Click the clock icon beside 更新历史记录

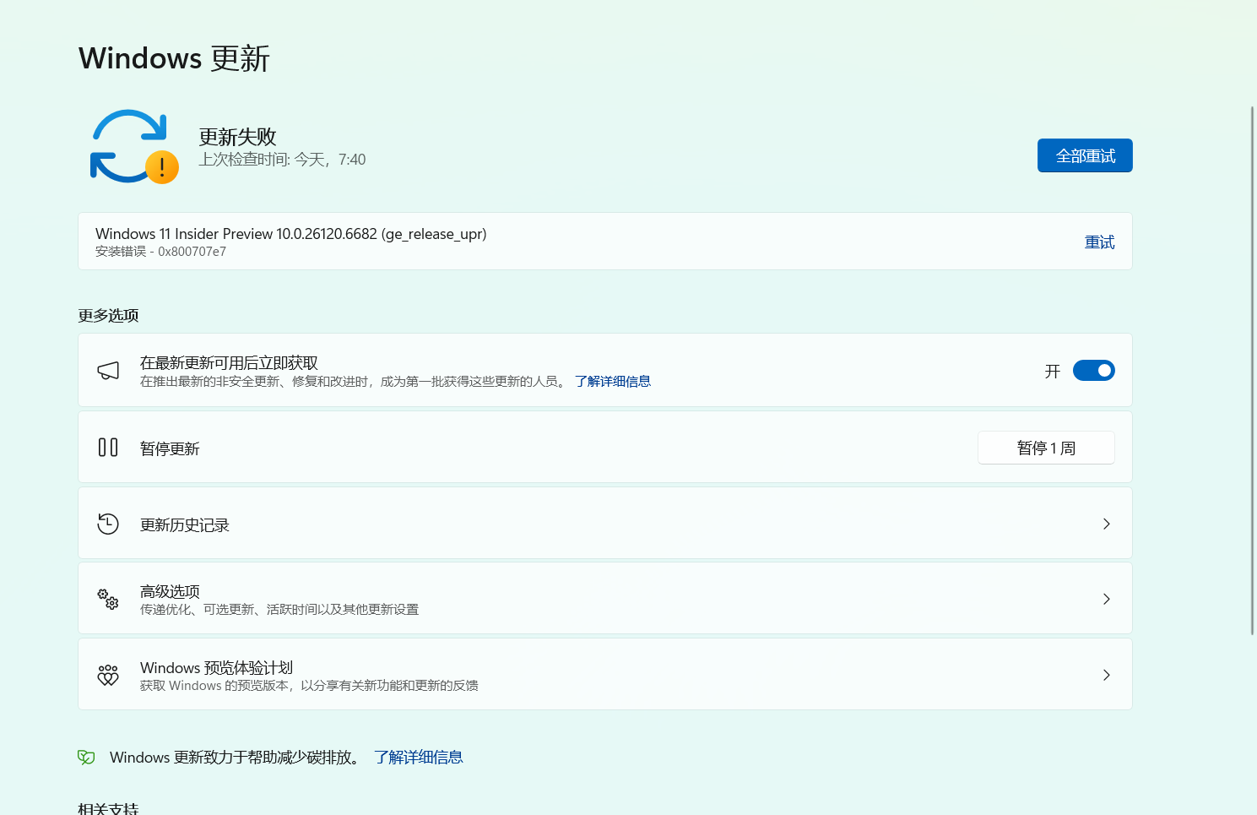click(x=108, y=524)
